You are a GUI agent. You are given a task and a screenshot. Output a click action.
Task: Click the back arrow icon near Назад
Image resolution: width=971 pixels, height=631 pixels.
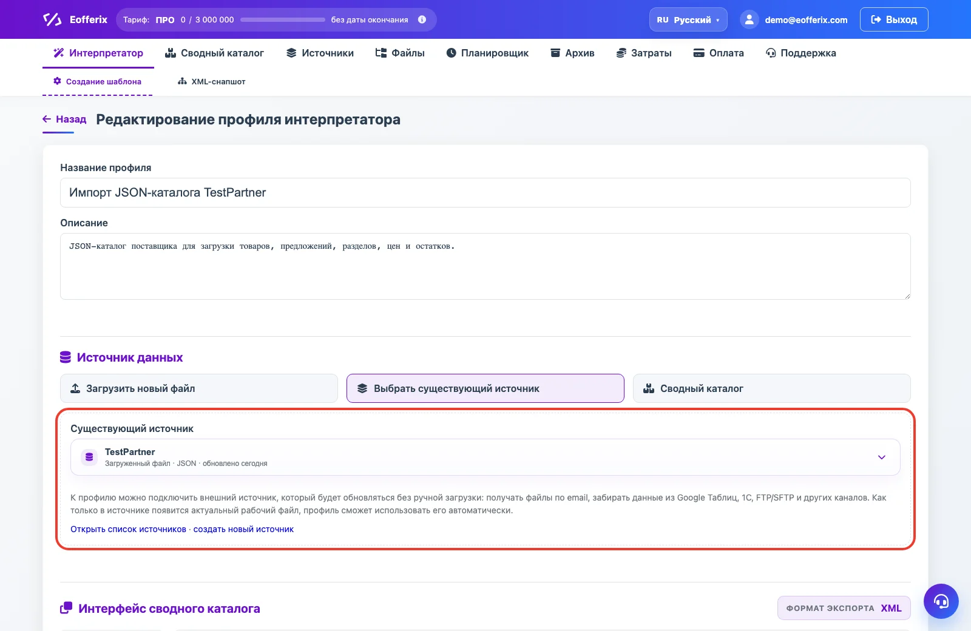click(47, 119)
